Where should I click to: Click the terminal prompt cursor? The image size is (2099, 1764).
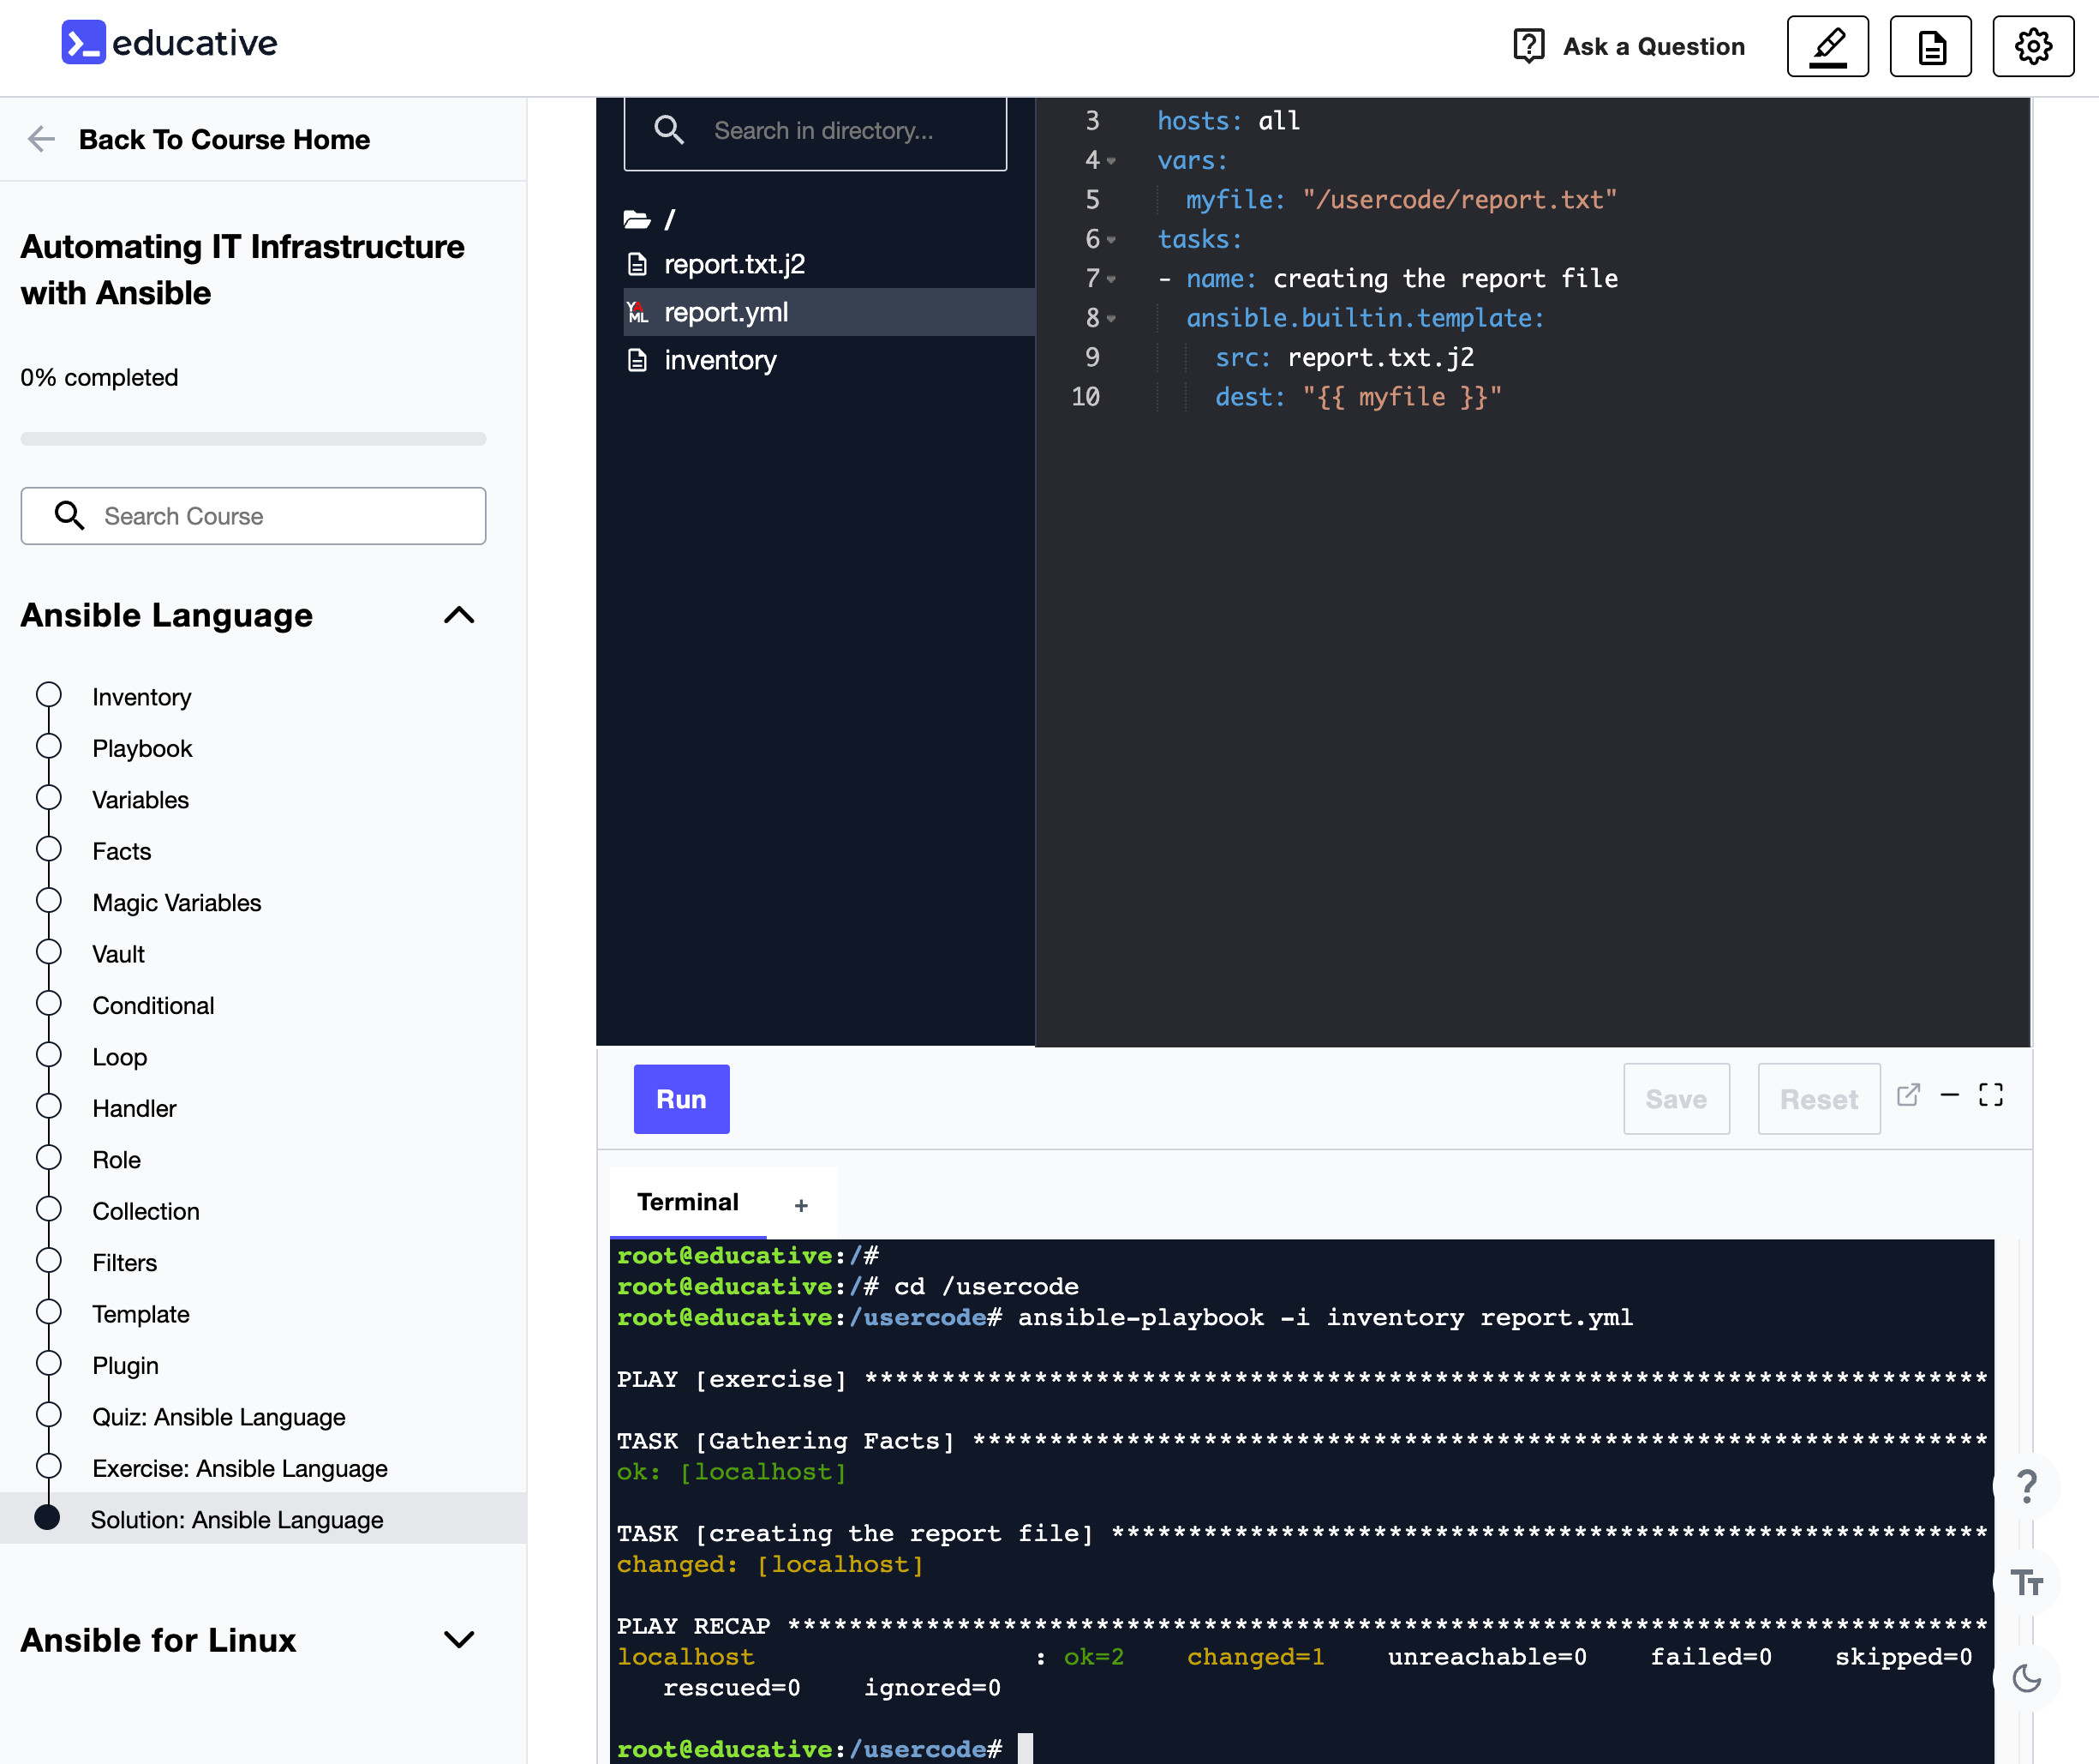1025,1748
